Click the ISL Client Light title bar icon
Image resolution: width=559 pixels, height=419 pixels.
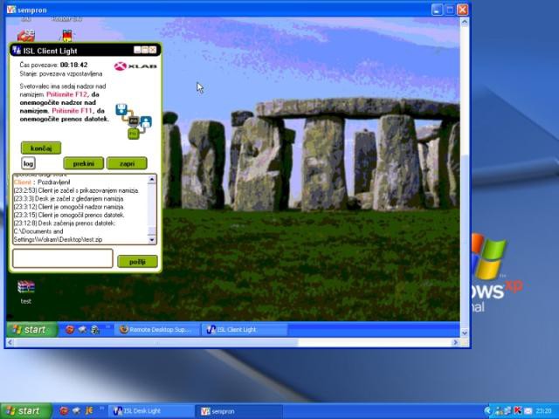[17, 50]
